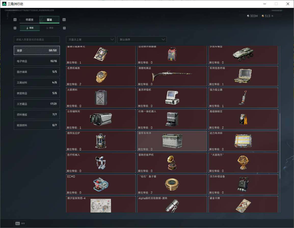The image size is (294, 228).
Task: Click the Esc back button
Action: tap(20, 223)
